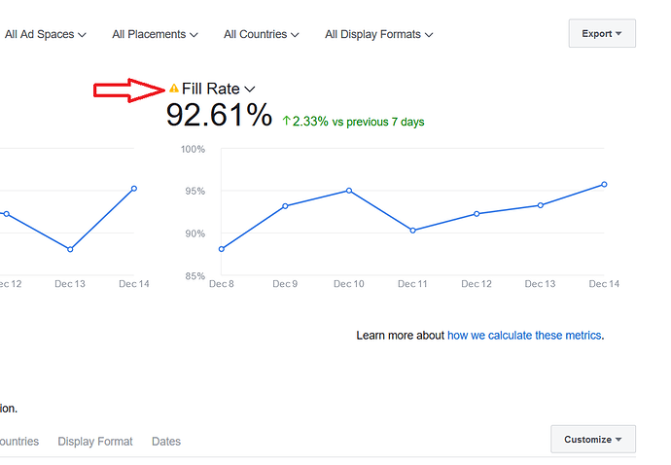The width and height of the screenshot is (671, 465).
Task: Select the Dec 14 point on the left chart
Action: (x=134, y=189)
